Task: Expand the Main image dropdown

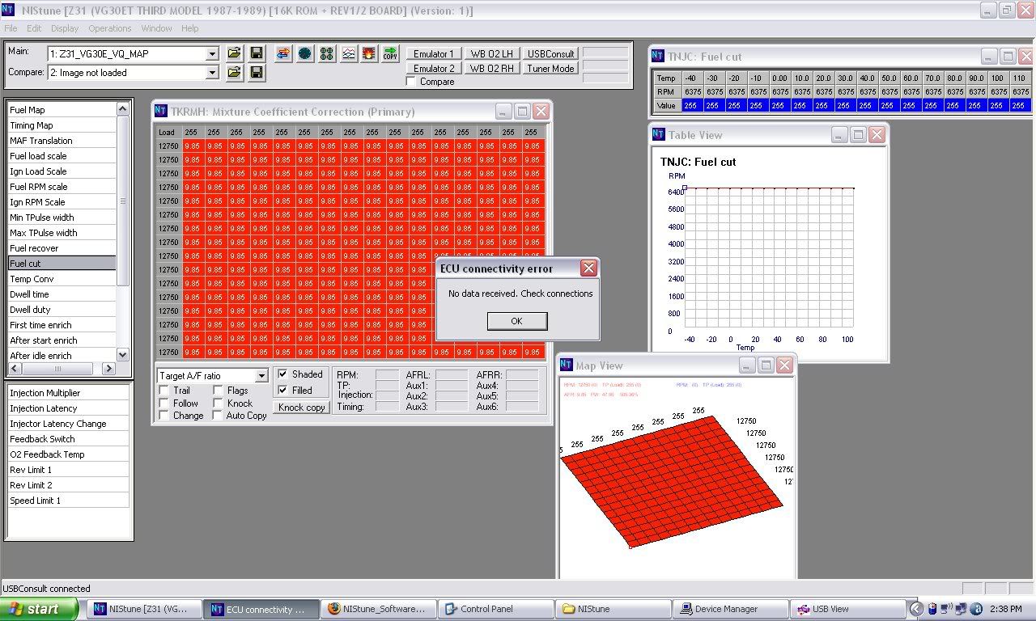Action: pyautogui.click(x=212, y=54)
